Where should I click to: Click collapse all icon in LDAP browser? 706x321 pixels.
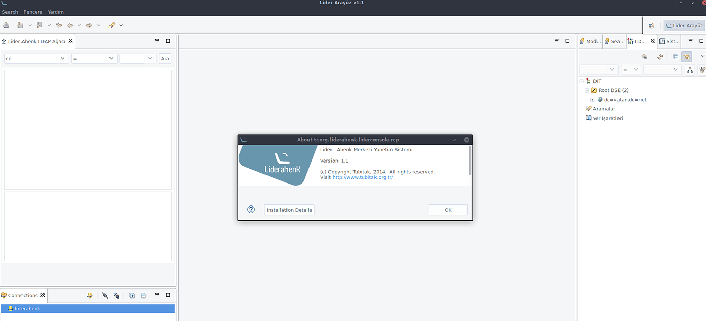coord(676,57)
